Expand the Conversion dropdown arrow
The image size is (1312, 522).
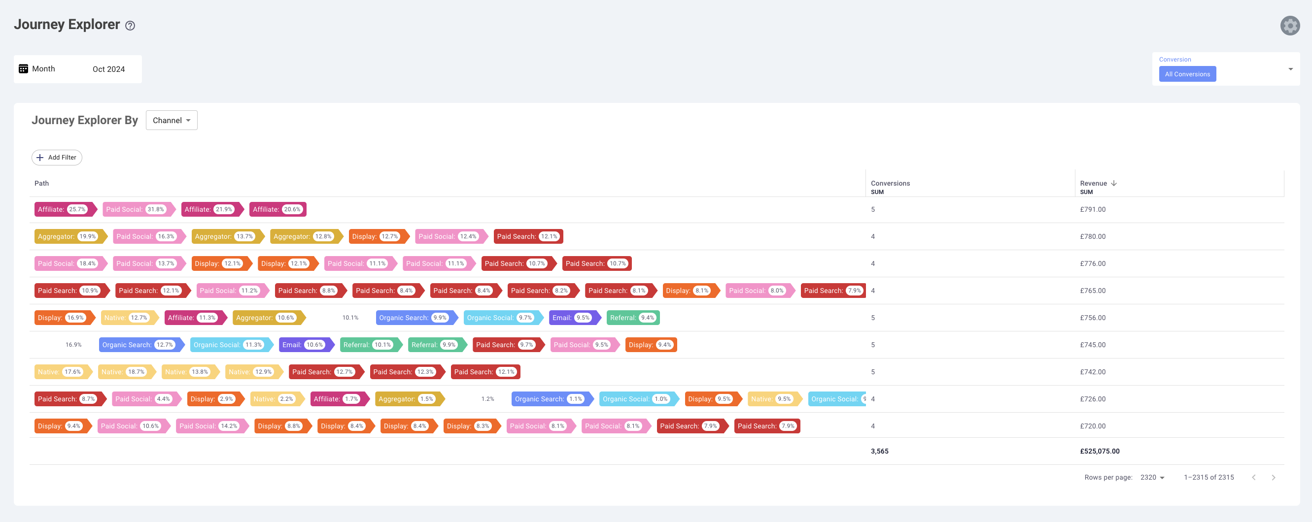[x=1291, y=69]
